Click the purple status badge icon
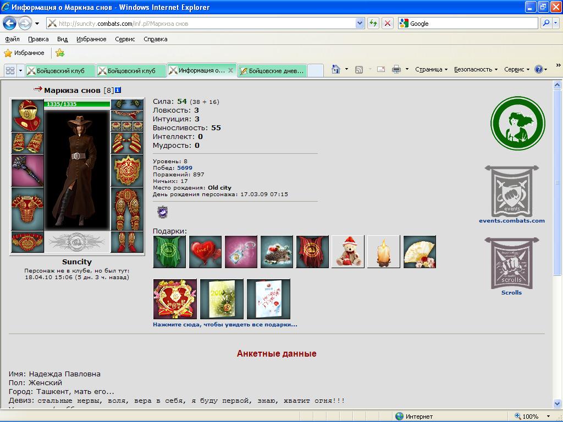563x422 pixels. (x=163, y=212)
